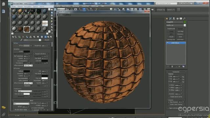Click the Video Color Check icon
The image size is (210, 118).
pos(52,21)
